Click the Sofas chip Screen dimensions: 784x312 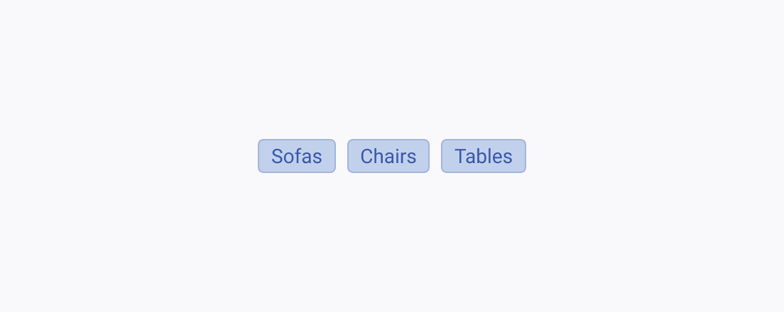pos(297,156)
